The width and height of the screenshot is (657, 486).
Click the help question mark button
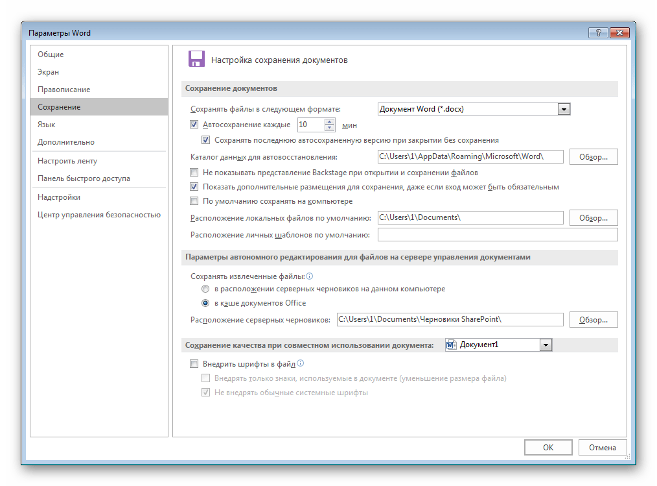click(598, 32)
